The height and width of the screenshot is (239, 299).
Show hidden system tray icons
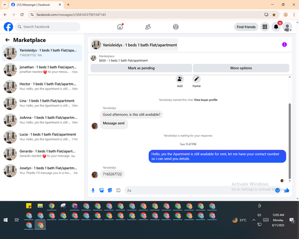(x=254, y=220)
